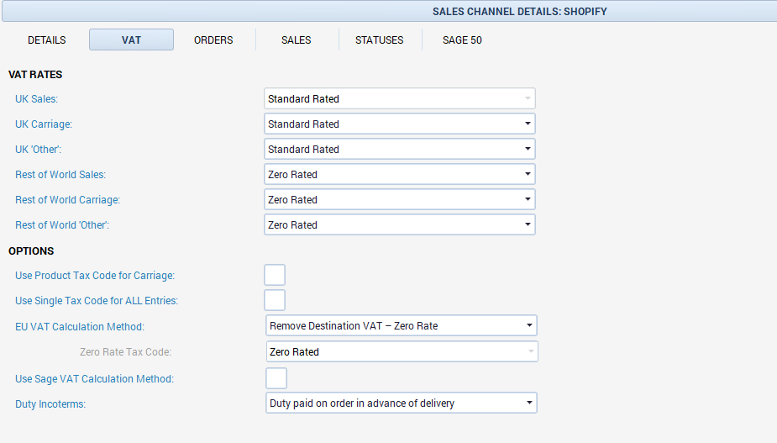The image size is (777, 443).
Task: Open Rest of World Sales dropdown
Action: pyautogui.click(x=528, y=174)
